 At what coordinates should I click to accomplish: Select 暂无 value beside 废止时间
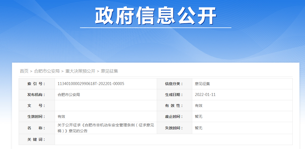point(199,116)
